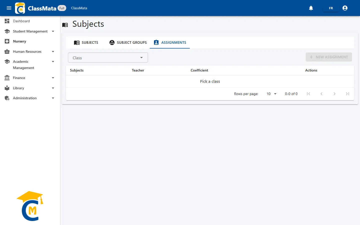Expand Academic Management menu arrow
This screenshot has height=225, width=360.
pyautogui.click(x=53, y=61)
